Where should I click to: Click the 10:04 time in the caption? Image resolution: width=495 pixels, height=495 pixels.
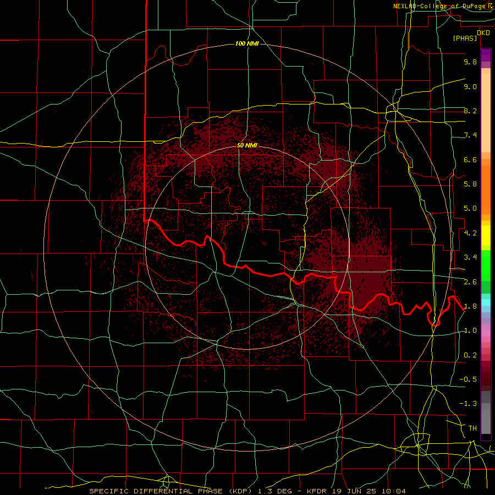(394, 491)
